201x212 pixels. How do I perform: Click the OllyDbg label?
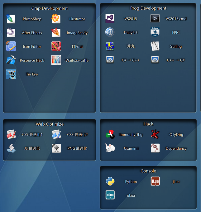tap(176, 135)
